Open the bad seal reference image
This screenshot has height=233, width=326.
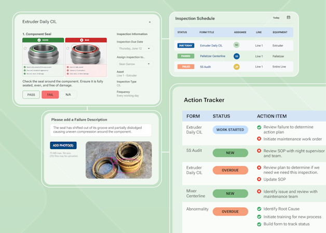click(x=86, y=54)
